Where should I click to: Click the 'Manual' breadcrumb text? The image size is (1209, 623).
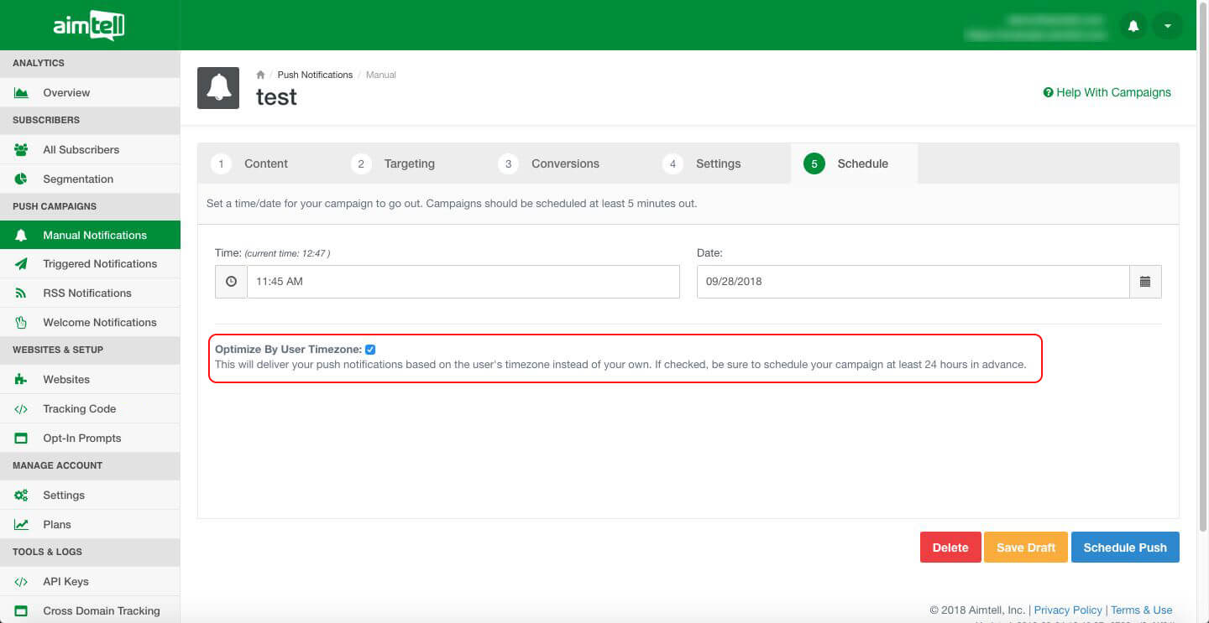(x=381, y=75)
